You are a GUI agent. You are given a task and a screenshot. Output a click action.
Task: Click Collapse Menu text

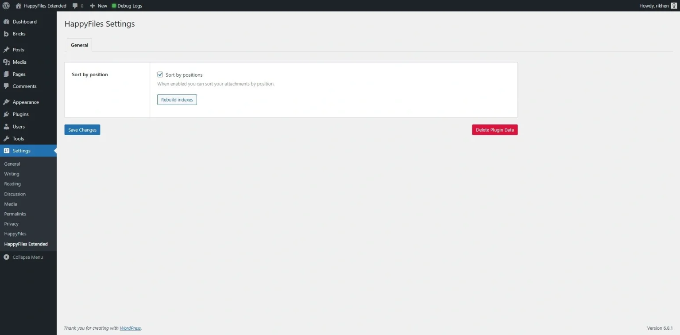(x=27, y=257)
